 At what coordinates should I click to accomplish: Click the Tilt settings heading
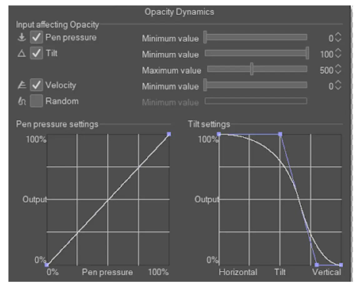[x=209, y=124]
